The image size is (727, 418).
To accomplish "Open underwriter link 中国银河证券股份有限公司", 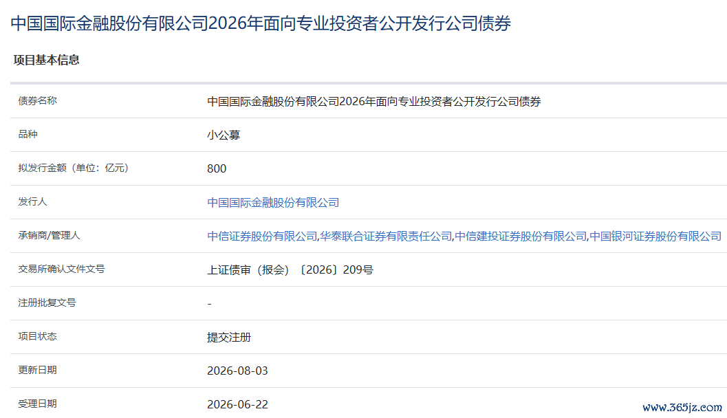I will [655, 236].
